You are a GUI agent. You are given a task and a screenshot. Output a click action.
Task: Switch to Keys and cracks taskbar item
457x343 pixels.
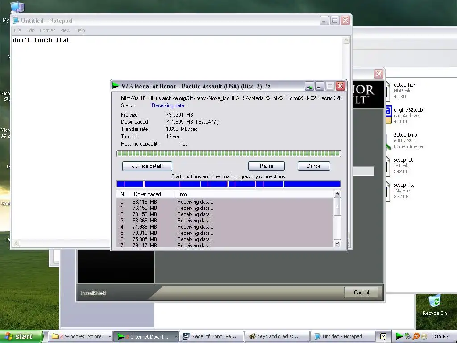point(277,336)
